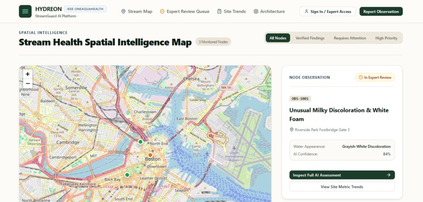This screenshot has height=202, width=423.
Task: Click the Report Observation button
Action: click(381, 12)
